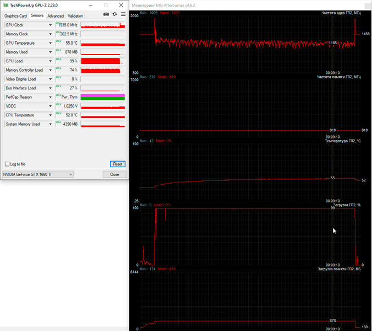Click the GPU-Z app icon in the title bar

(6, 5)
